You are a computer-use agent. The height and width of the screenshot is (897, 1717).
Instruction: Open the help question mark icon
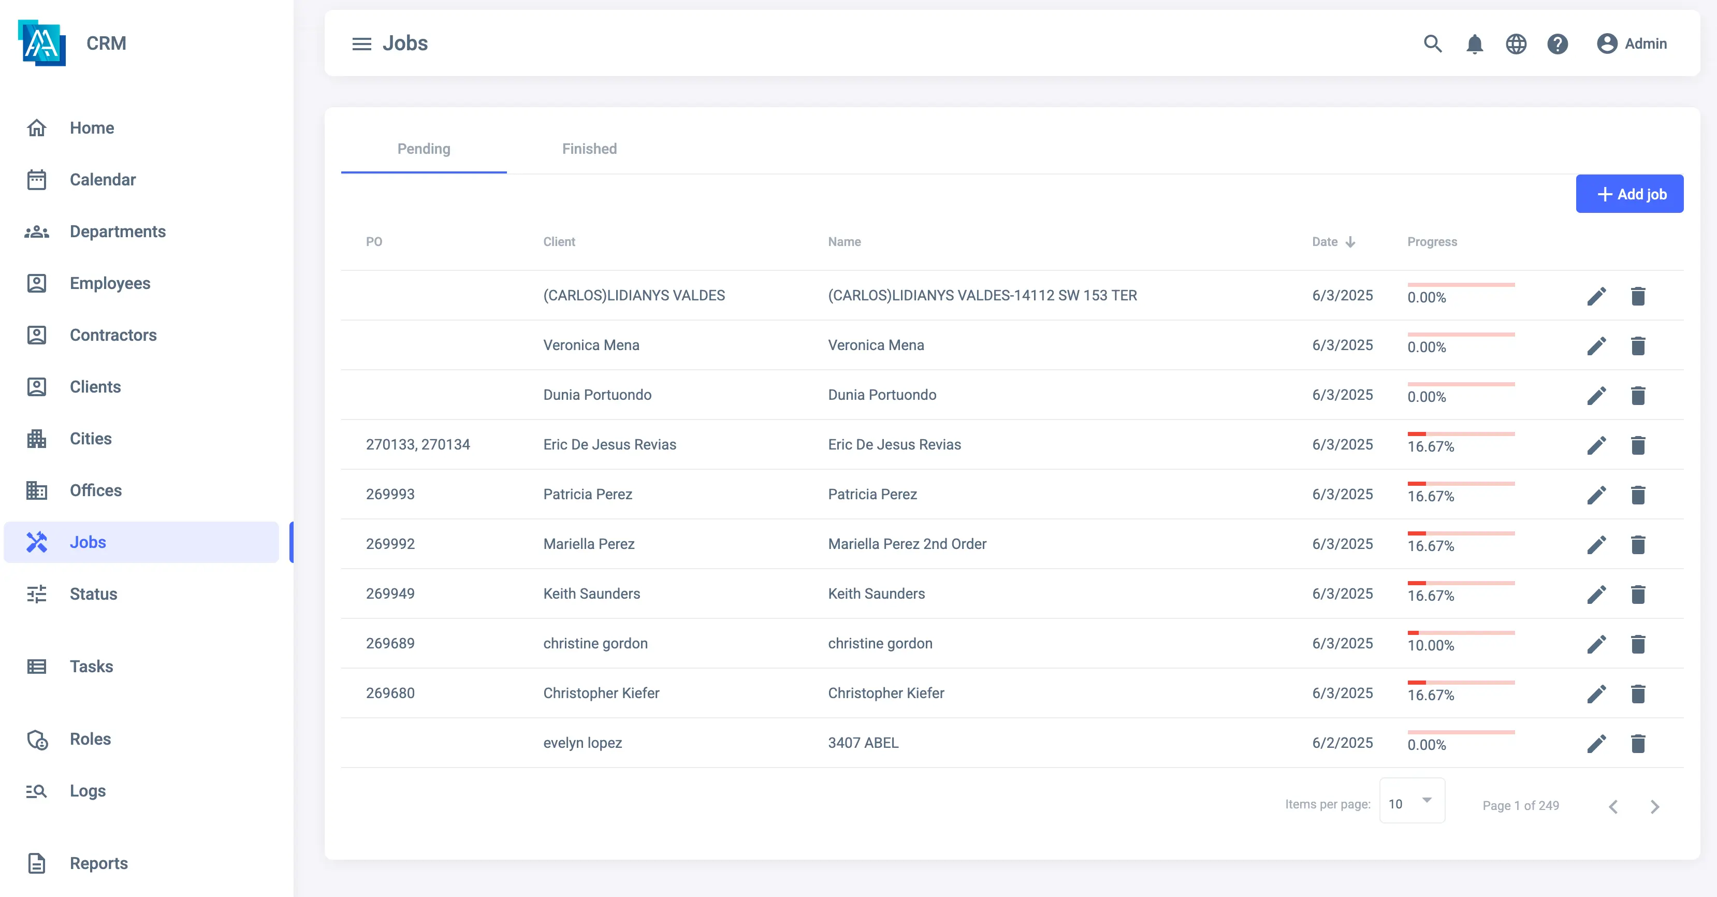coord(1557,44)
